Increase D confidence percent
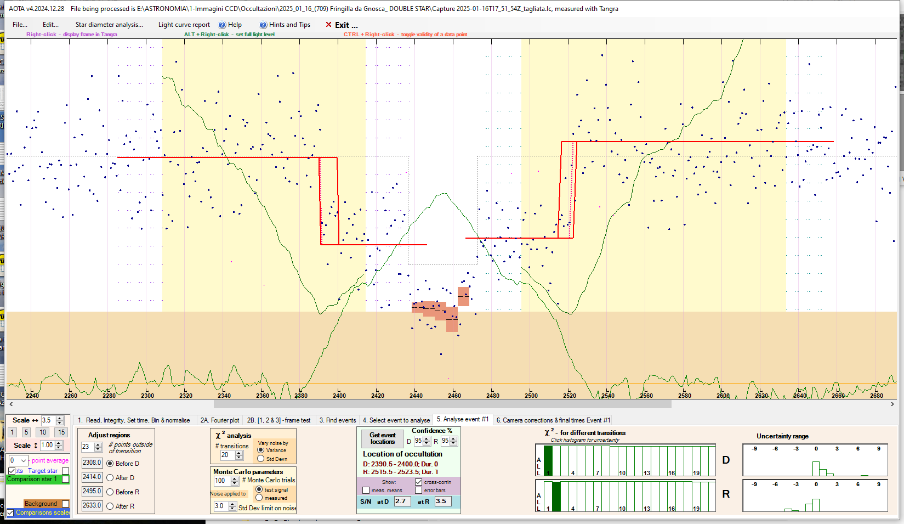The height and width of the screenshot is (524, 904). [x=427, y=439]
